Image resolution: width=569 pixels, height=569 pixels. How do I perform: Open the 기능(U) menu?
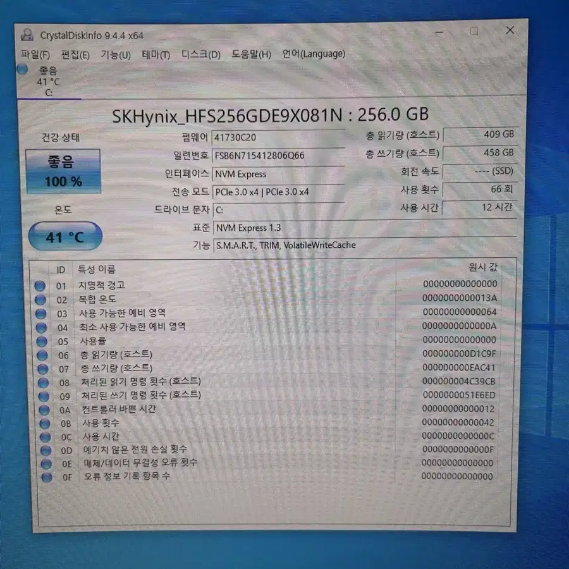(116, 55)
